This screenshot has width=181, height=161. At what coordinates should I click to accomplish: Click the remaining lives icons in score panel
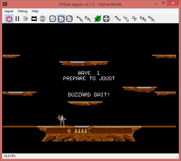coord(80,131)
